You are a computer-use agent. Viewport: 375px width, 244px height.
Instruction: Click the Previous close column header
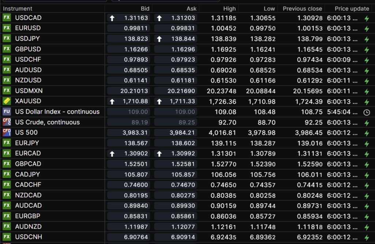point(302,8)
